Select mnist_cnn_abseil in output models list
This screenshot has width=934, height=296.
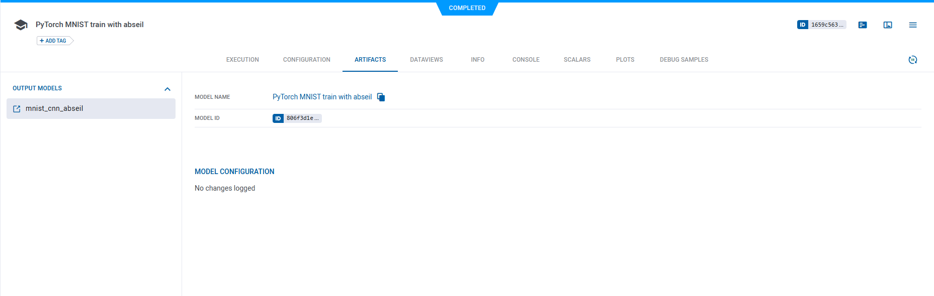(x=54, y=108)
